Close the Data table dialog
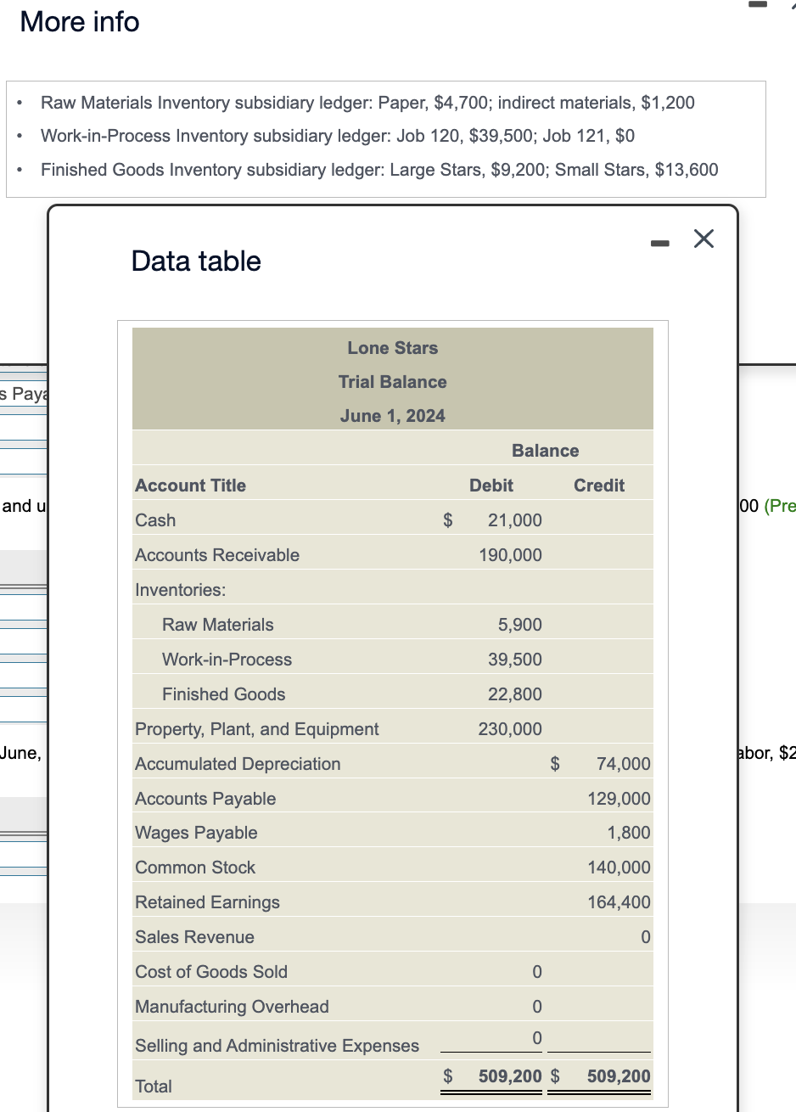Viewport: 796px width, 1112px height. tap(704, 239)
